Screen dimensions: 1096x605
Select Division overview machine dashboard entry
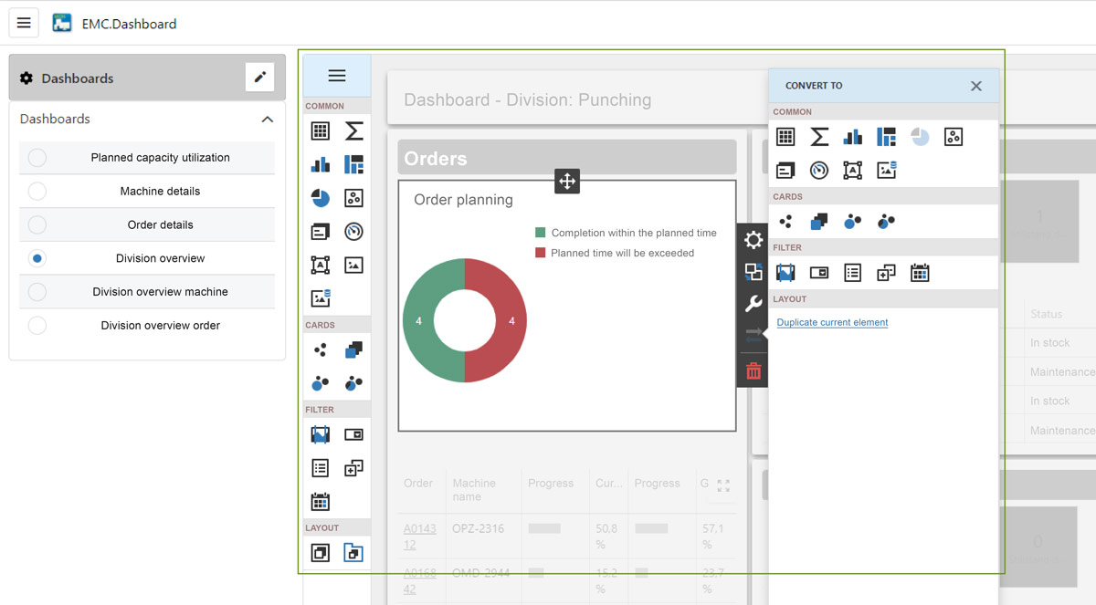pyautogui.click(x=160, y=292)
